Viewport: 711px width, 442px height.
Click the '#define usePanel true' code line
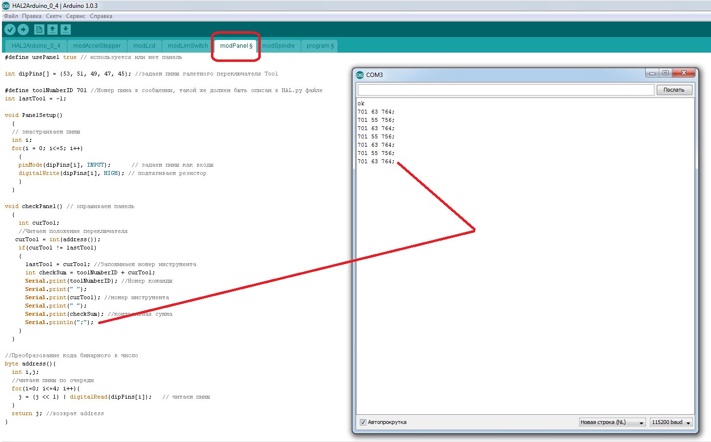[x=93, y=57]
